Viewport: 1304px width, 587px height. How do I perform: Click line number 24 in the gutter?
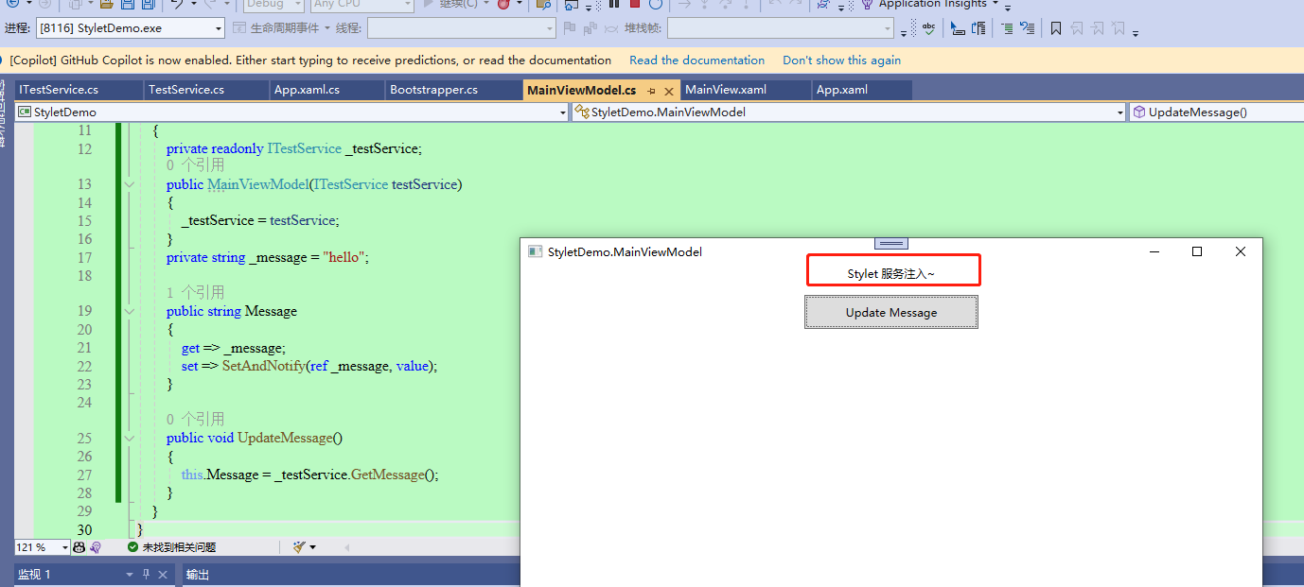[84, 403]
